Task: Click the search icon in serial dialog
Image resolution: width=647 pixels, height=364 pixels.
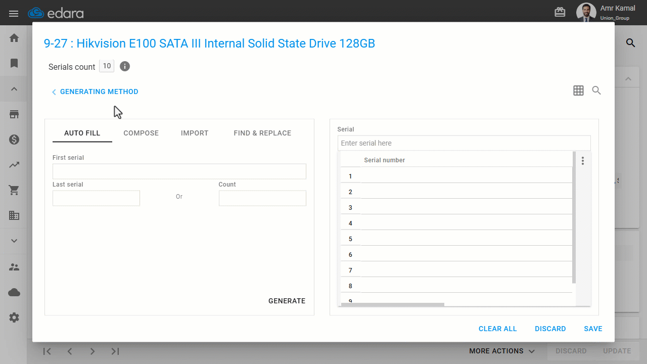Action: [596, 90]
